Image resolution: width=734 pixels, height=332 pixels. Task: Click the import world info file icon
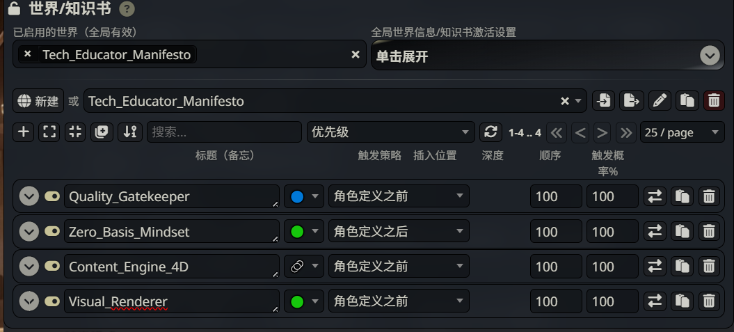coord(603,101)
